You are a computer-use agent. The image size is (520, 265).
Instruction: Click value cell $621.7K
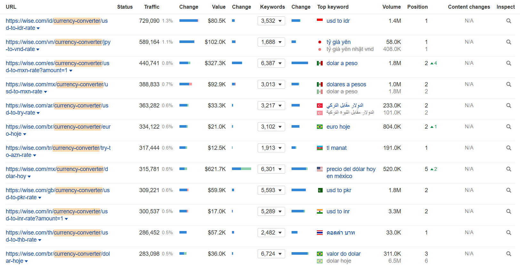[x=215, y=169]
